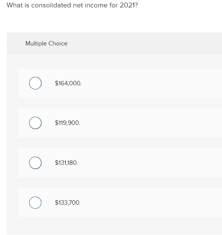Pick the $133,700 radio button
The height and width of the screenshot is (235, 222).
click(35, 202)
